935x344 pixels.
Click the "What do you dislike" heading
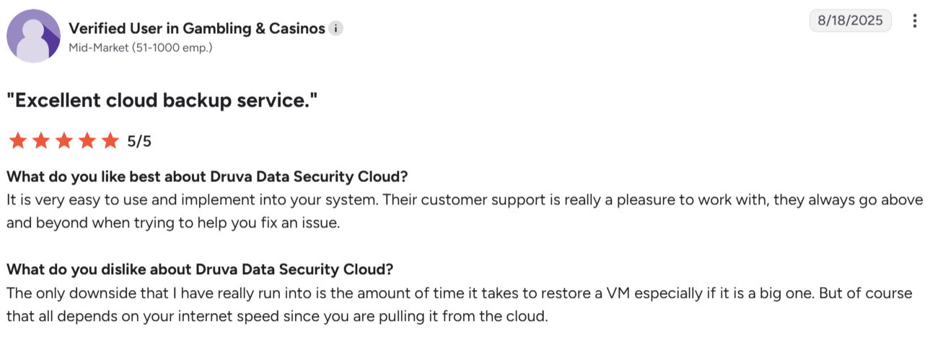coord(200,270)
